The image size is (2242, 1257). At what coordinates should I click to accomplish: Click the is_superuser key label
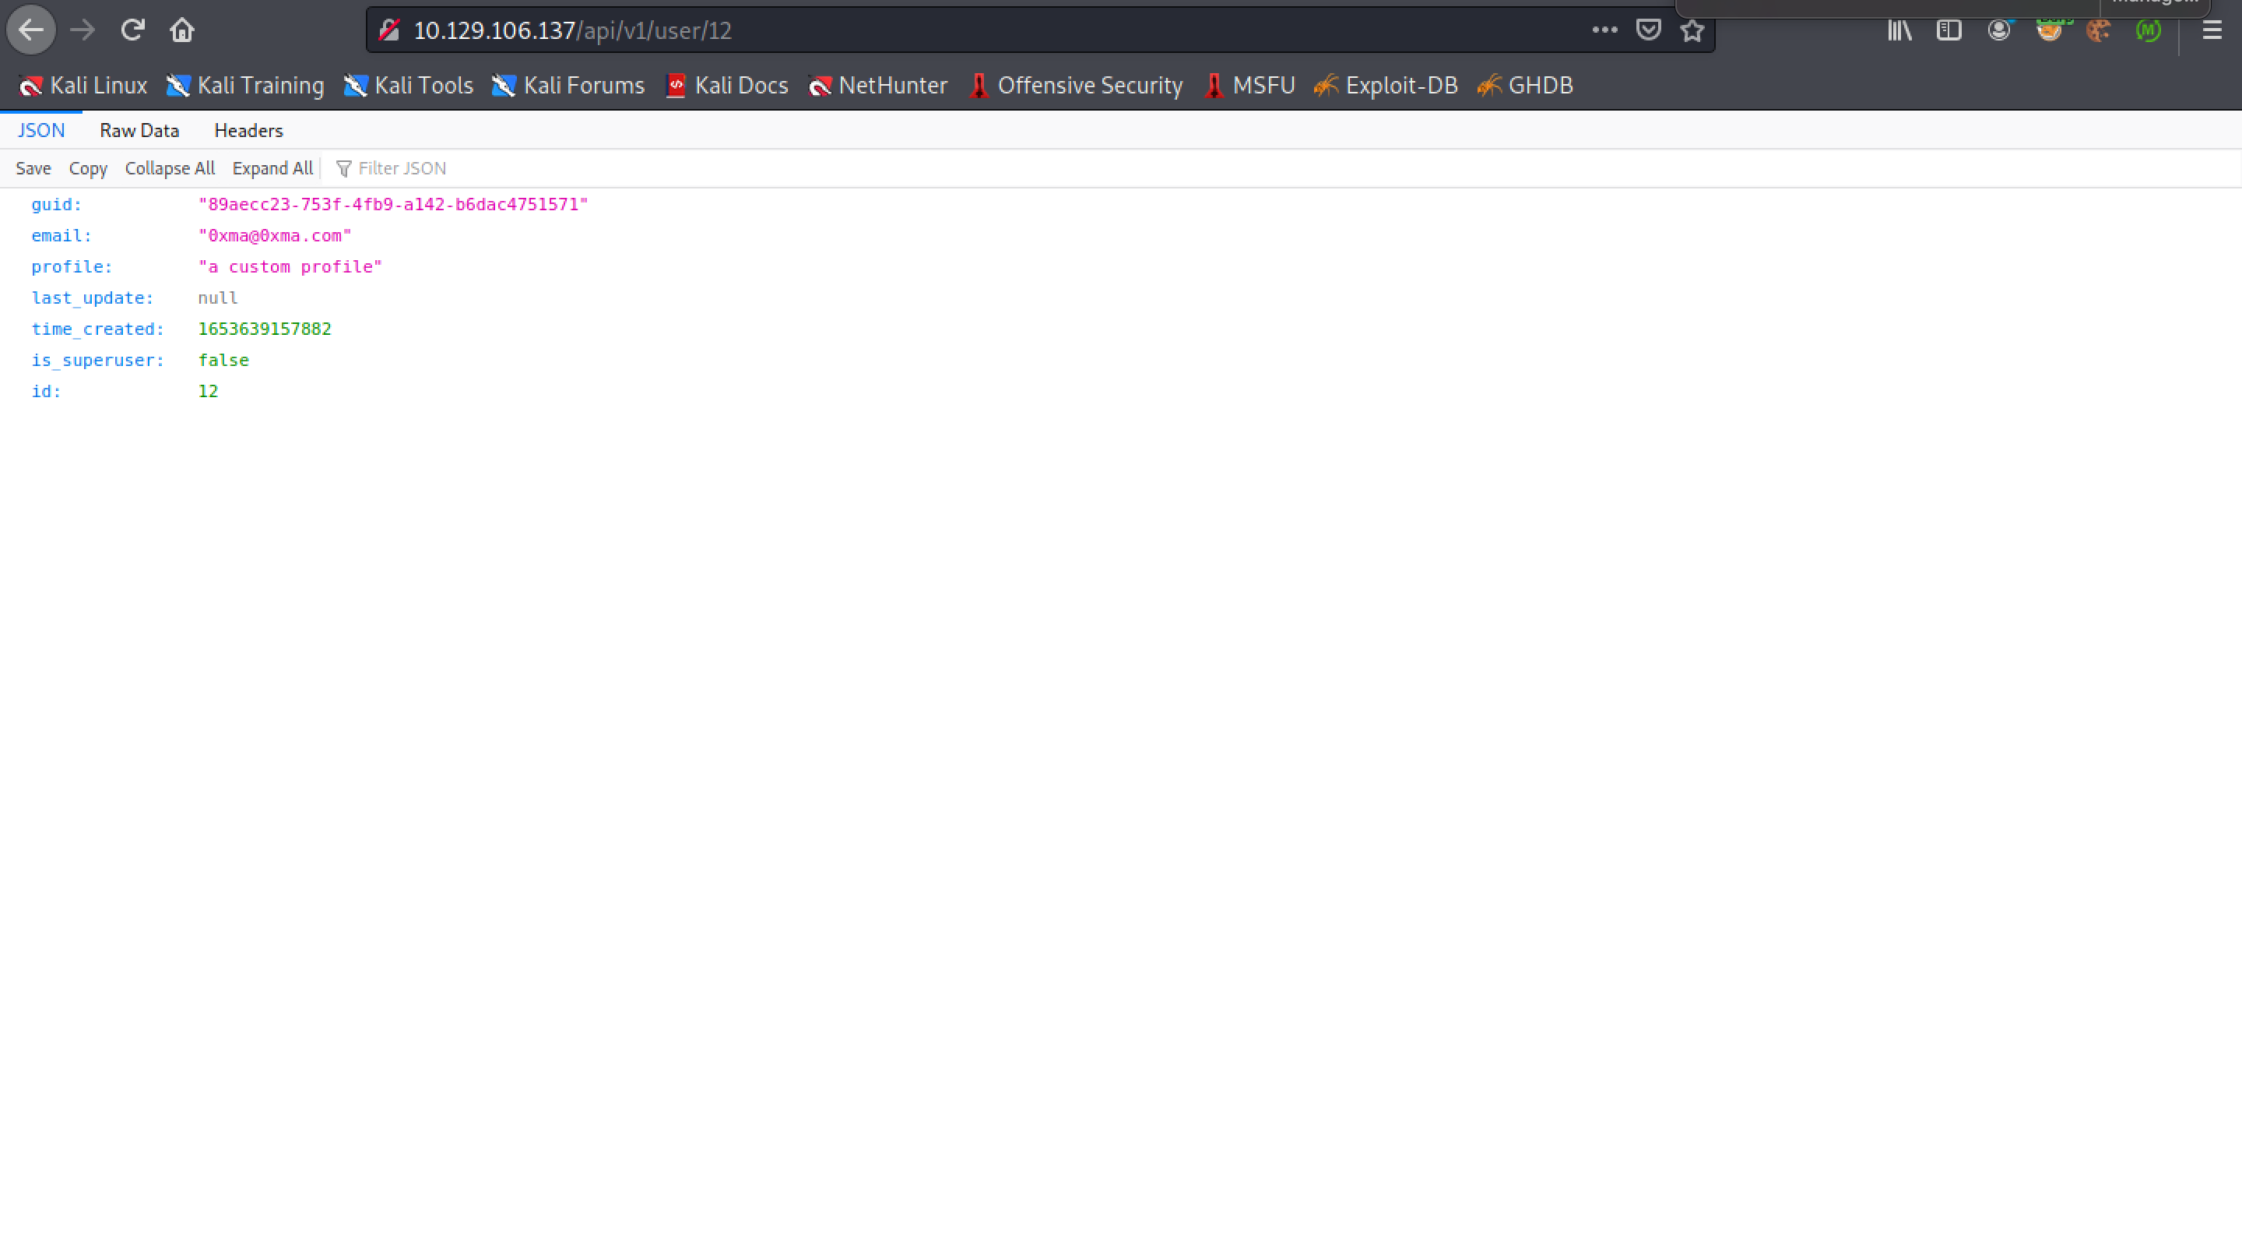click(97, 361)
